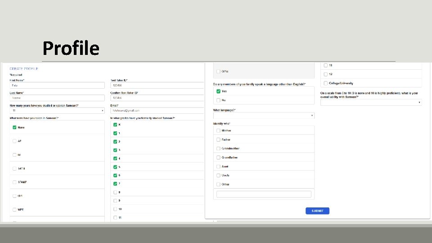
Task: Select the WPT test checkbox
Action: (x=14, y=210)
